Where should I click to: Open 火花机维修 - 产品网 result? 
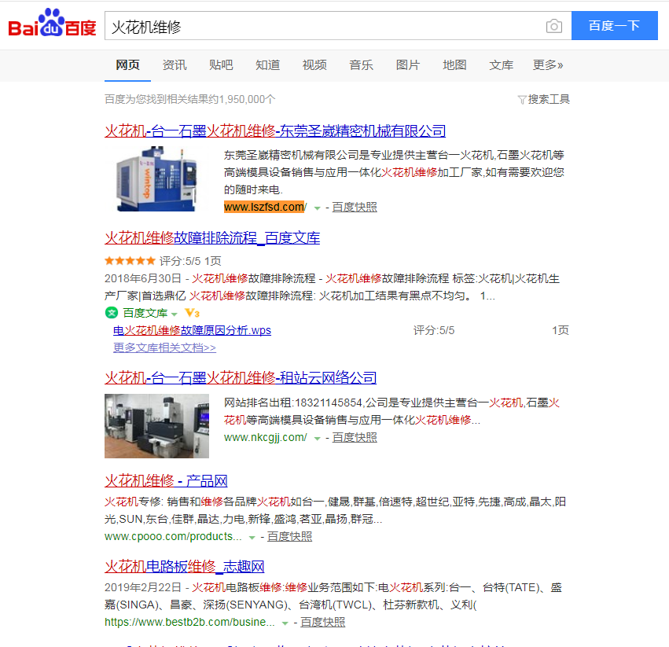pyautogui.click(x=166, y=480)
